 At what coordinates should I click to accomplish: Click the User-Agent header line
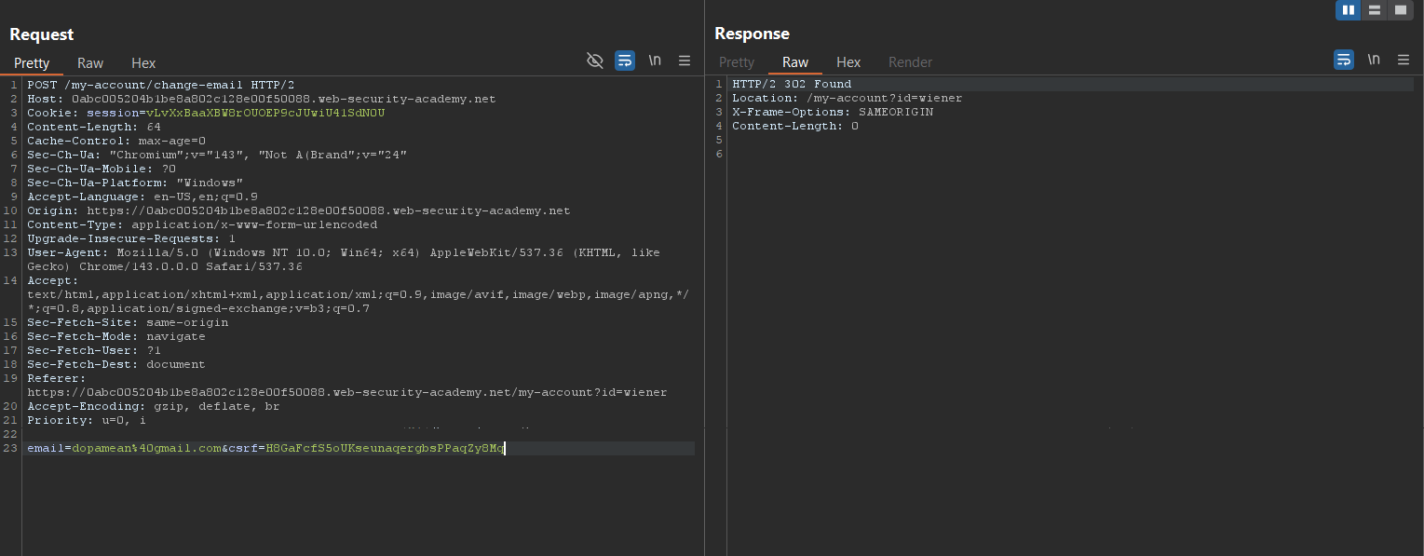[x=344, y=259]
